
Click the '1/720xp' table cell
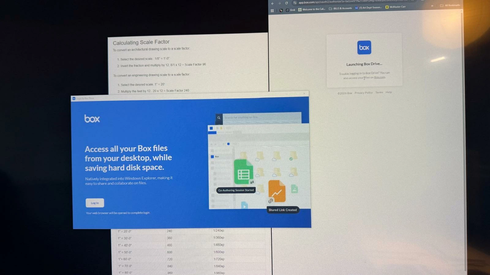(219, 259)
